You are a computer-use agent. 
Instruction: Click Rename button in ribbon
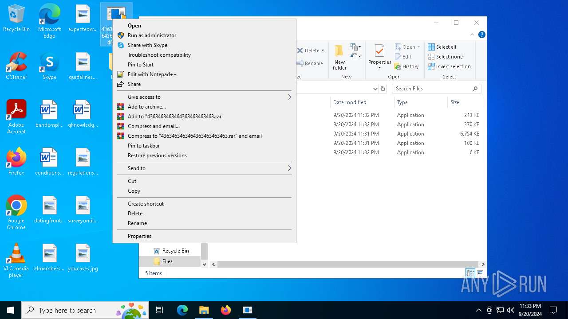point(310,63)
